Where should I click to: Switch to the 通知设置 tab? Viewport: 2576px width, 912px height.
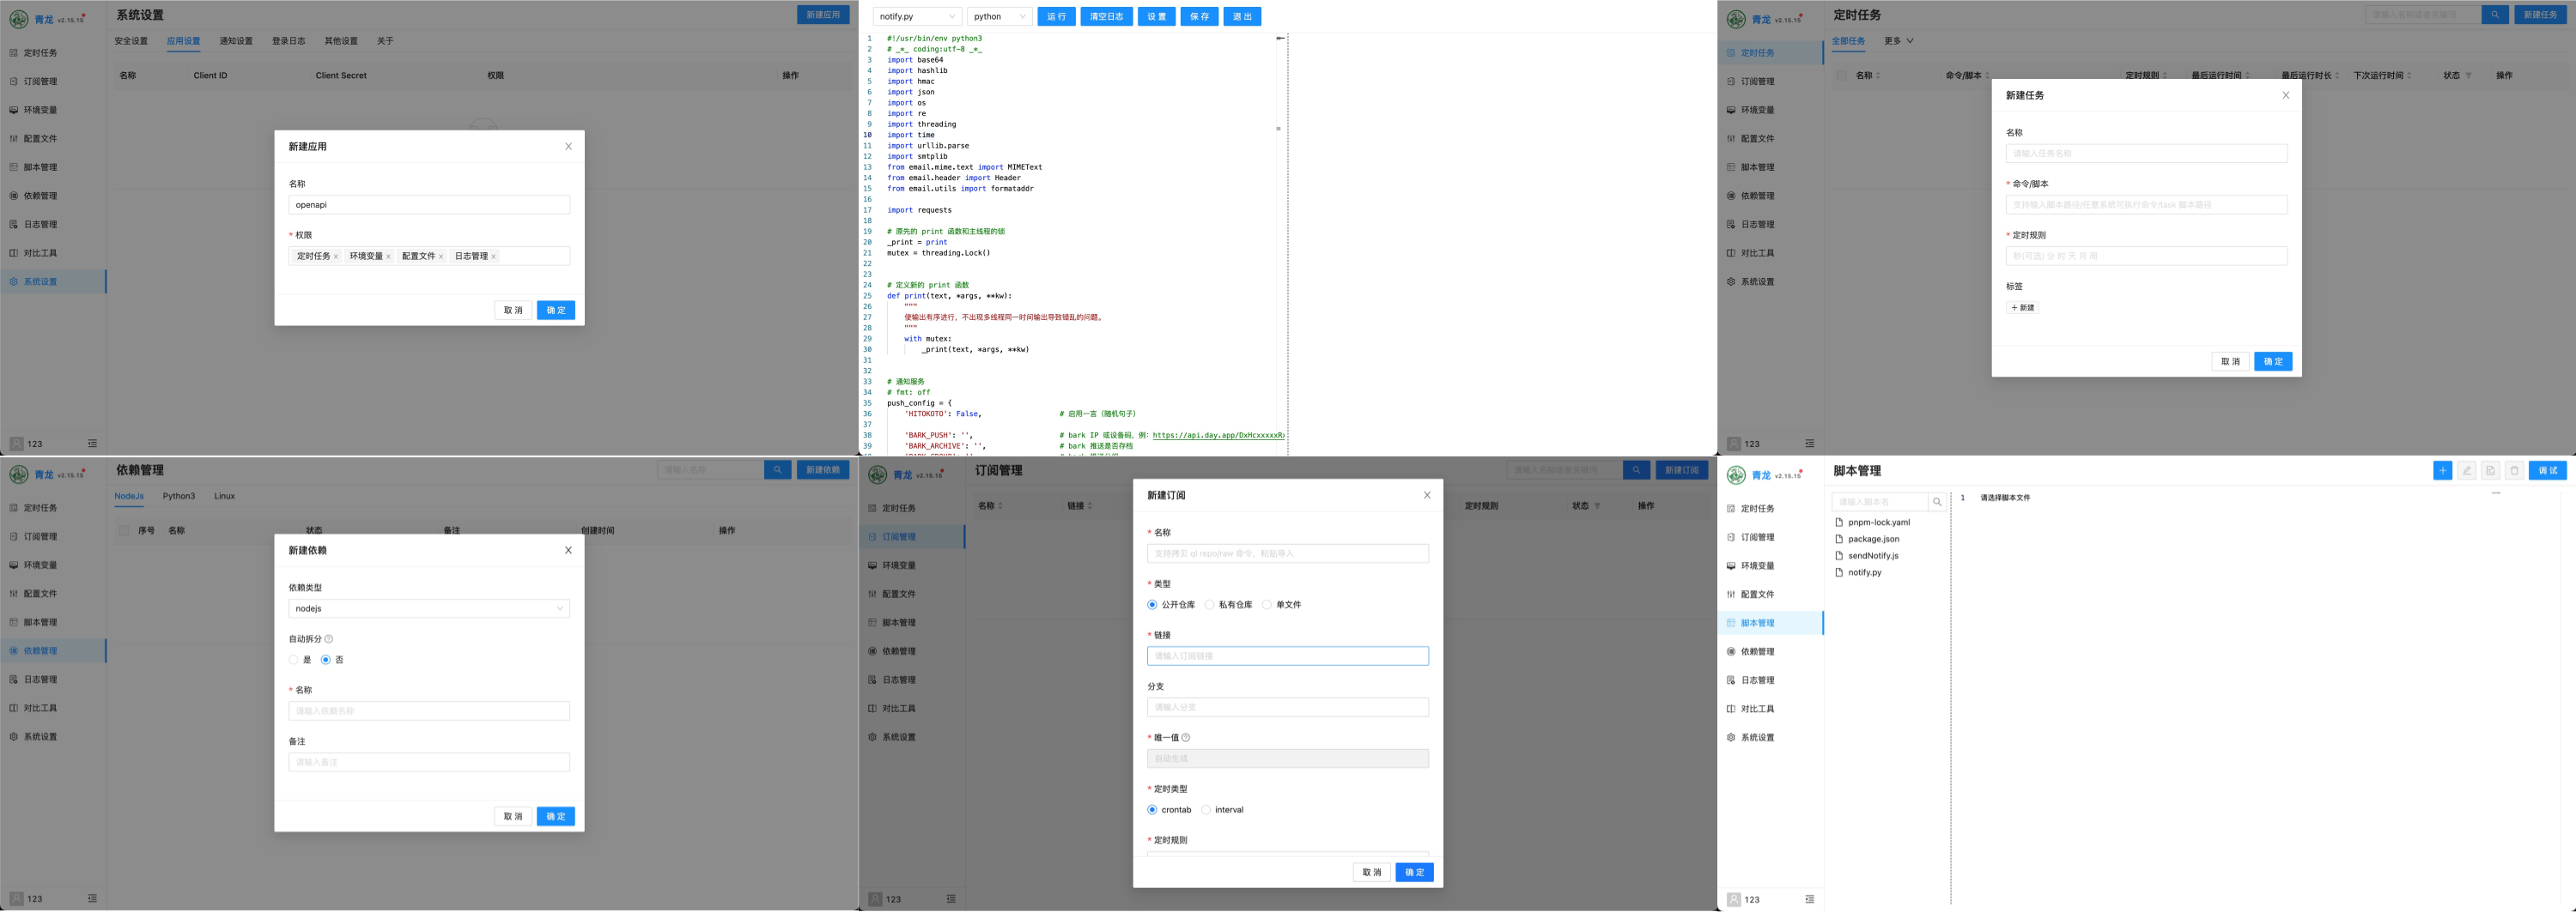coord(236,41)
